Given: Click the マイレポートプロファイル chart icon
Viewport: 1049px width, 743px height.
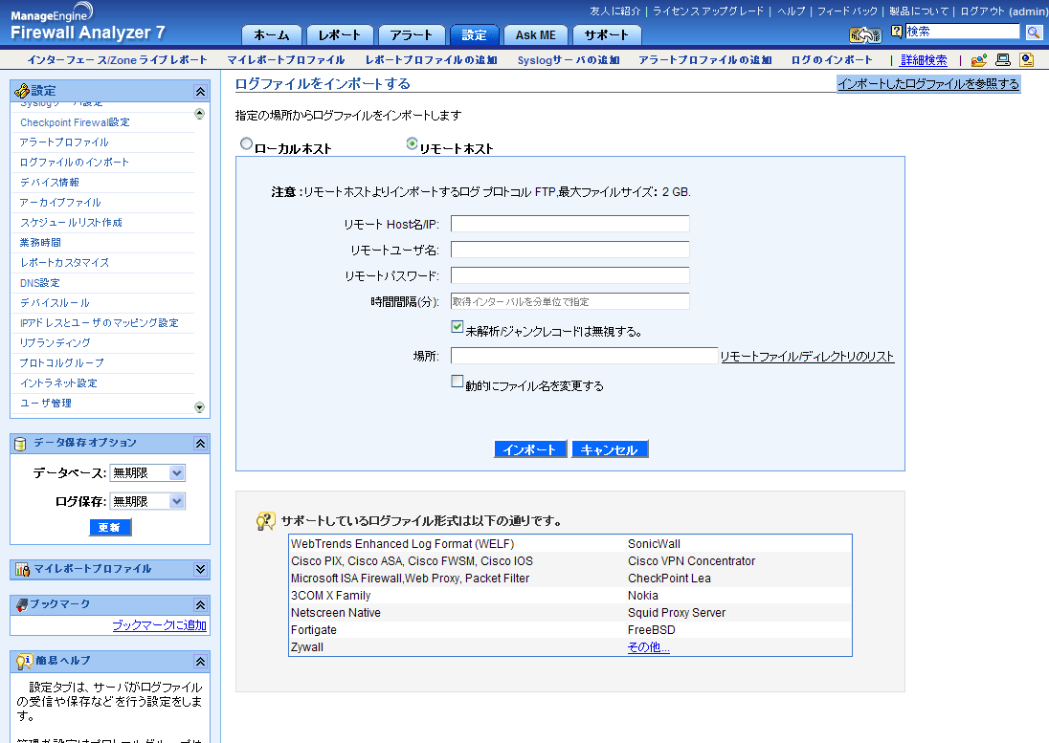Looking at the screenshot, I should (22, 569).
